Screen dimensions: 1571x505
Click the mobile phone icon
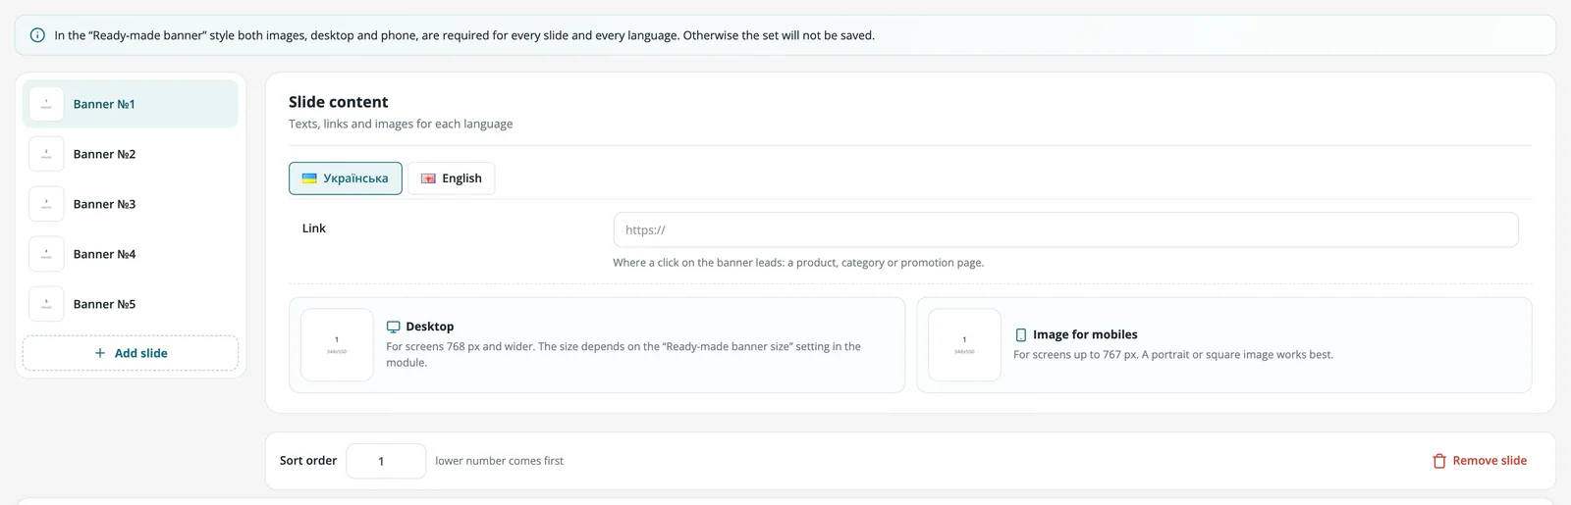[x=1021, y=334]
